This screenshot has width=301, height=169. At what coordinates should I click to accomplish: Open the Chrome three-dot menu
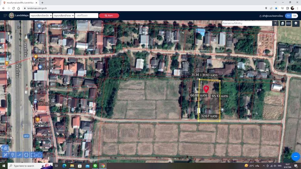[298, 8]
